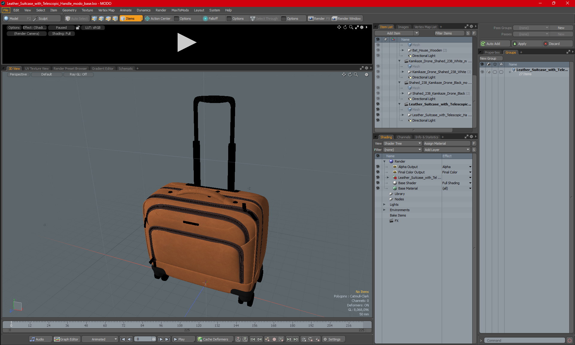Viewport: 575px width, 345px height.
Task: Click item list panel gear icon
Action: [x=471, y=27]
